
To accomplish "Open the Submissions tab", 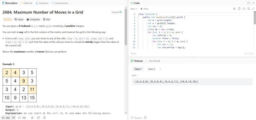I will (60, 3).
